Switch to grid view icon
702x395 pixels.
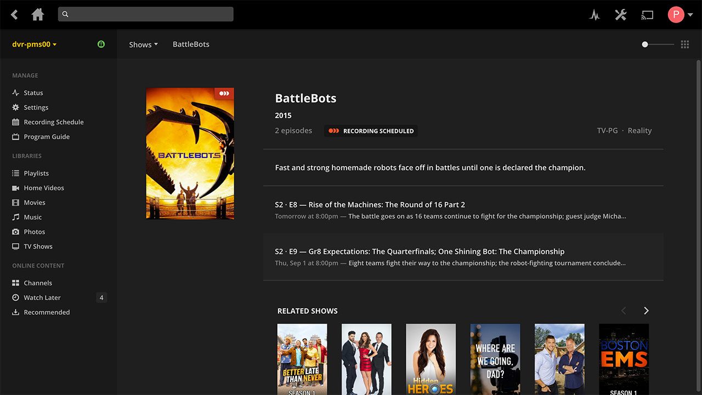(x=684, y=44)
